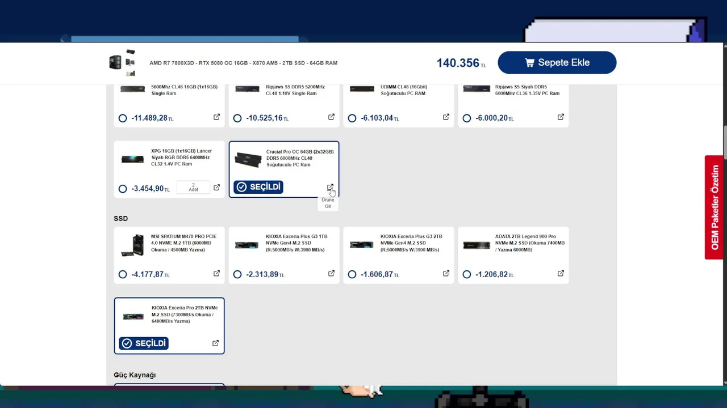This screenshot has height=408, width=727.
Task: Click ADATA 2TB Legend 900 Pro name
Action: 530,243
